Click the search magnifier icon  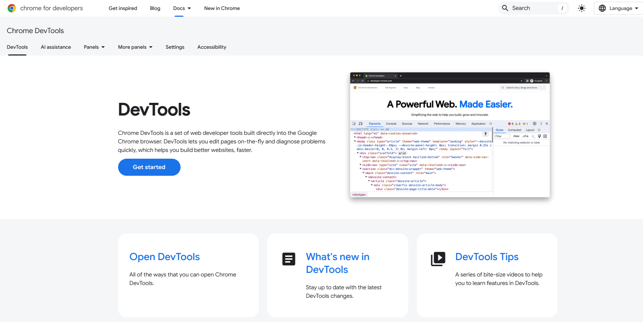(x=505, y=8)
